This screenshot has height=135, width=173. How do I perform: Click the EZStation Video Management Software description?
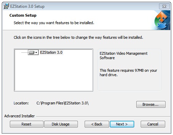coord(123,55)
